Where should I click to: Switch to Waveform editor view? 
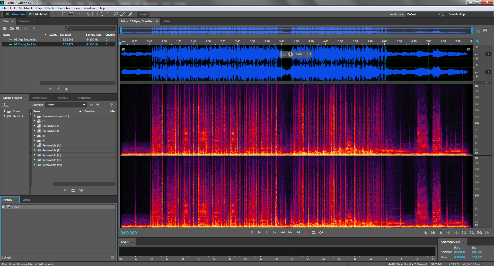15,14
